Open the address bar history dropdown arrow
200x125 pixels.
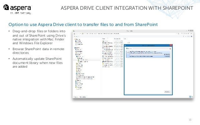pos(177,34)
